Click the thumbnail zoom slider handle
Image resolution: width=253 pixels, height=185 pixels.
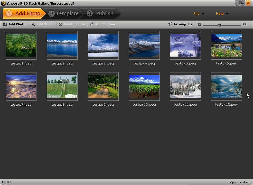click(x=219, y=25)
